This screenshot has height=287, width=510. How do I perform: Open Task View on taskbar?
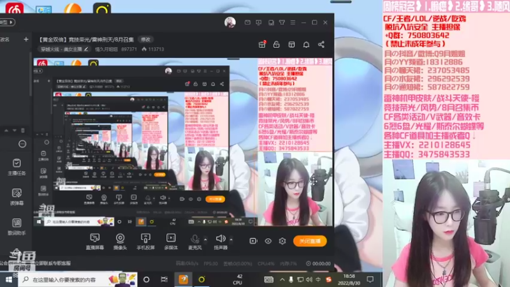coord(164,279)
